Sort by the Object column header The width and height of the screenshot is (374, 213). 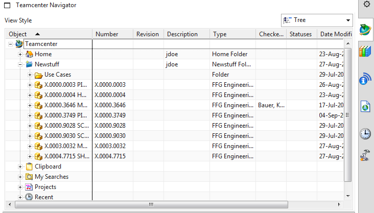click(x=49, y=34)
